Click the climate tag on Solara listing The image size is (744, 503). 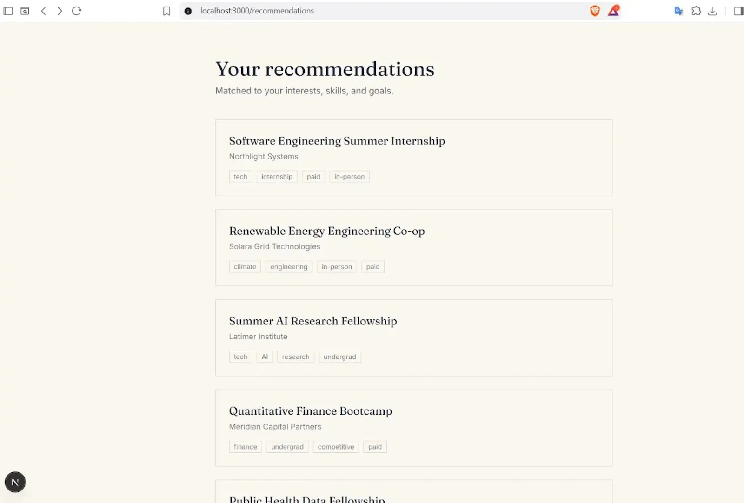245,267
